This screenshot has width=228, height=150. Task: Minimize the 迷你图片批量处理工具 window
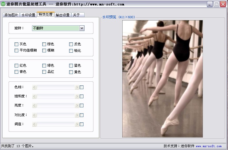209,4
